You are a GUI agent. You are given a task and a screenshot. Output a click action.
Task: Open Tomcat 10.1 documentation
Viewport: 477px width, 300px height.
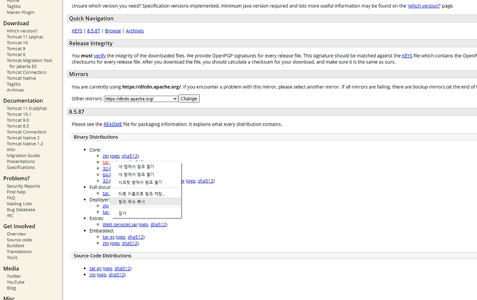pos(19,114)
